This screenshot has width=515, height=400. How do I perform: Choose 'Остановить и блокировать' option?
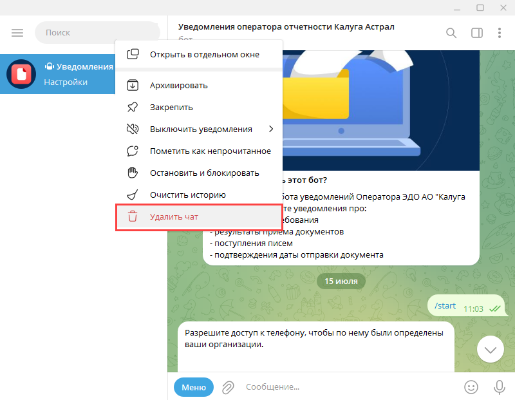[x=199, y=173]
